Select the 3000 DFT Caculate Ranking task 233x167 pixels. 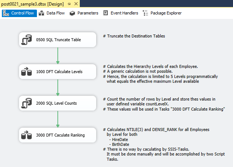tap(58, 135)
